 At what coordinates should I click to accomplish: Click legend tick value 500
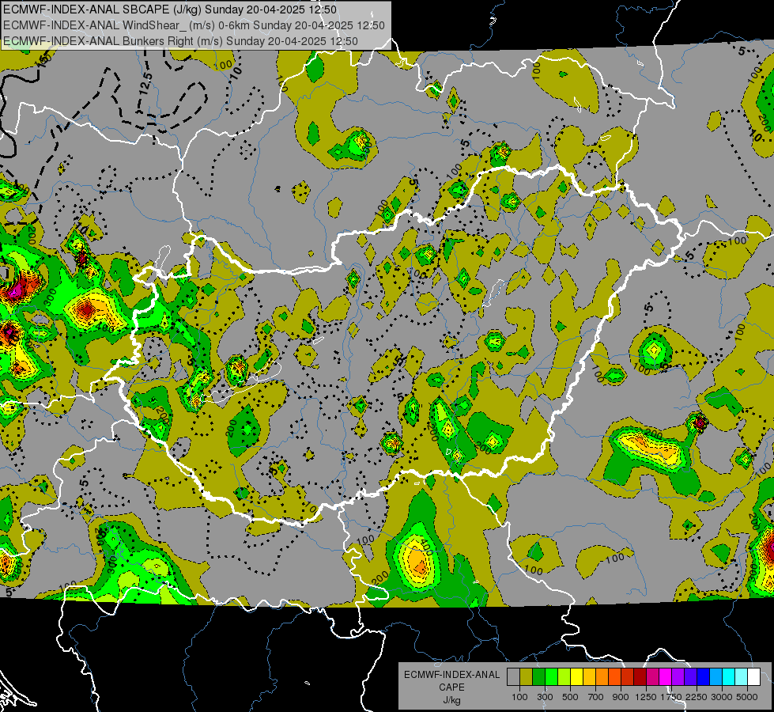coord(570,697)
